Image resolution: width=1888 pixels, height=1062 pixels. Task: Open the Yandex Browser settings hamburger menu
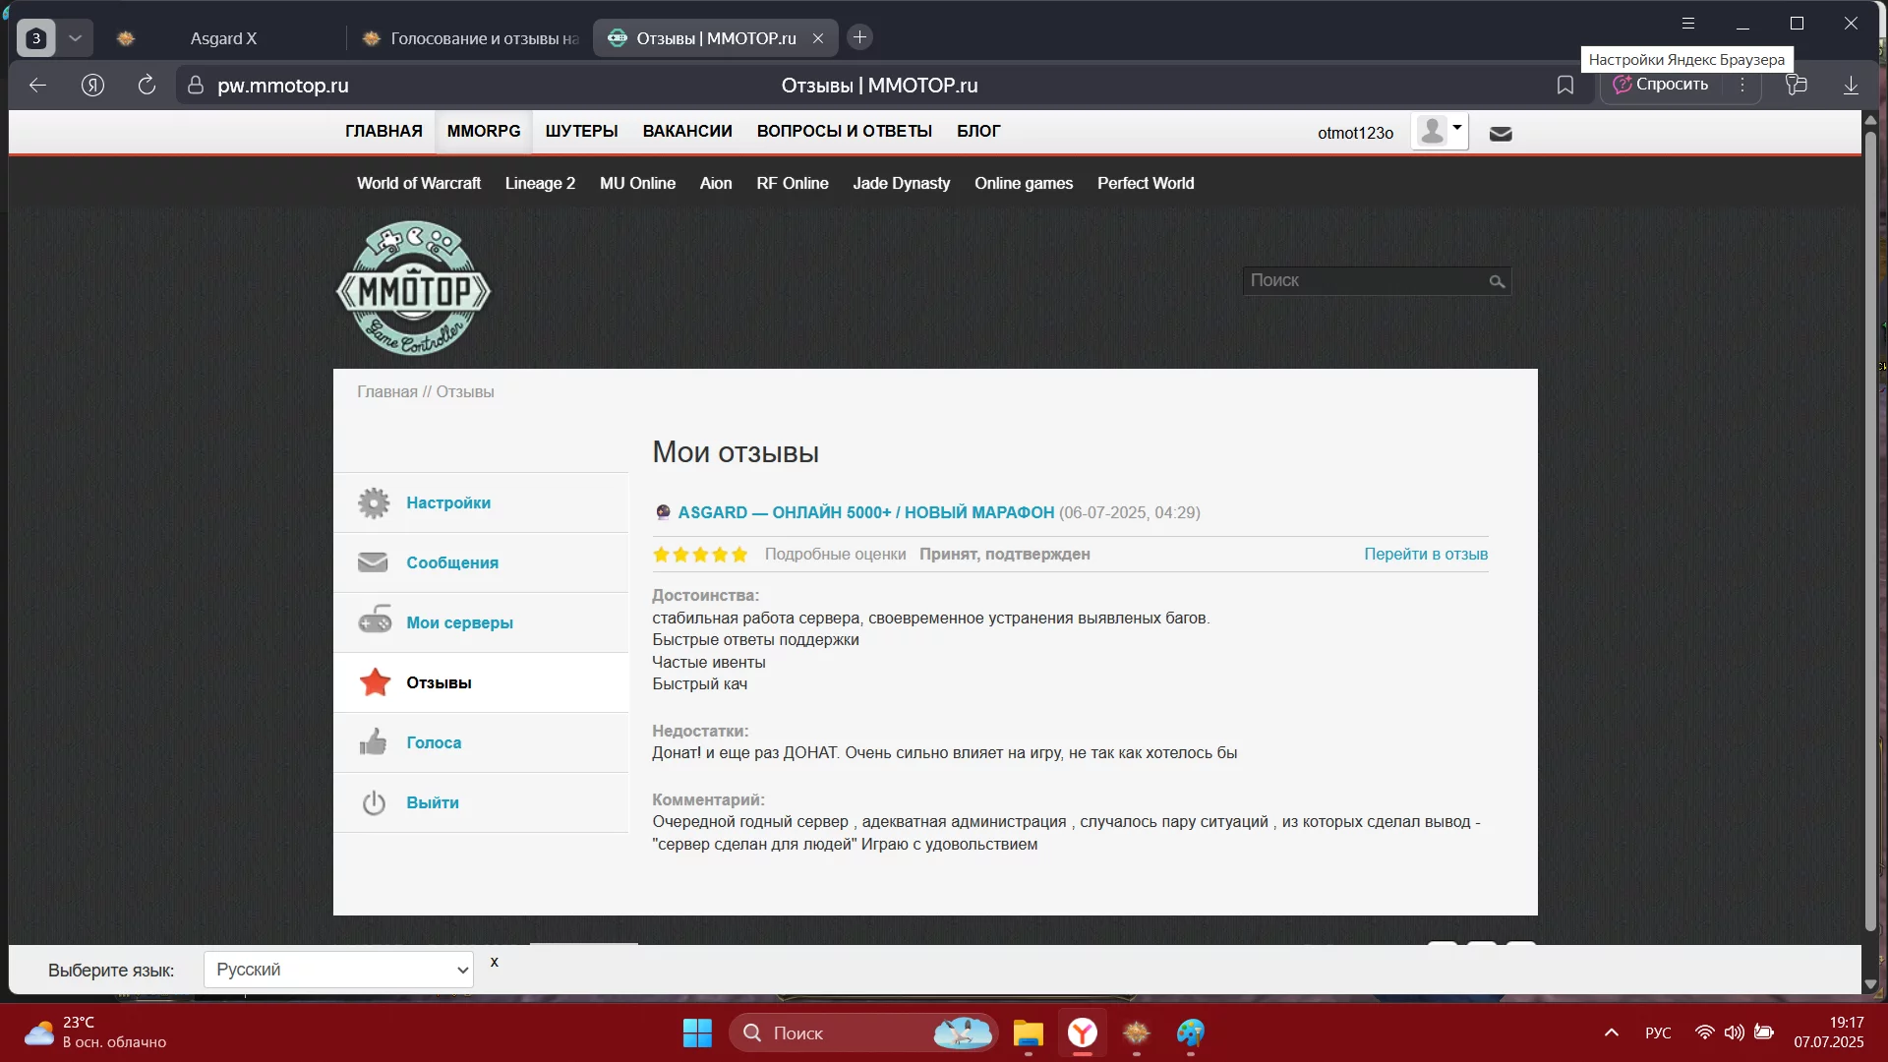click(x=1688, y=24)
